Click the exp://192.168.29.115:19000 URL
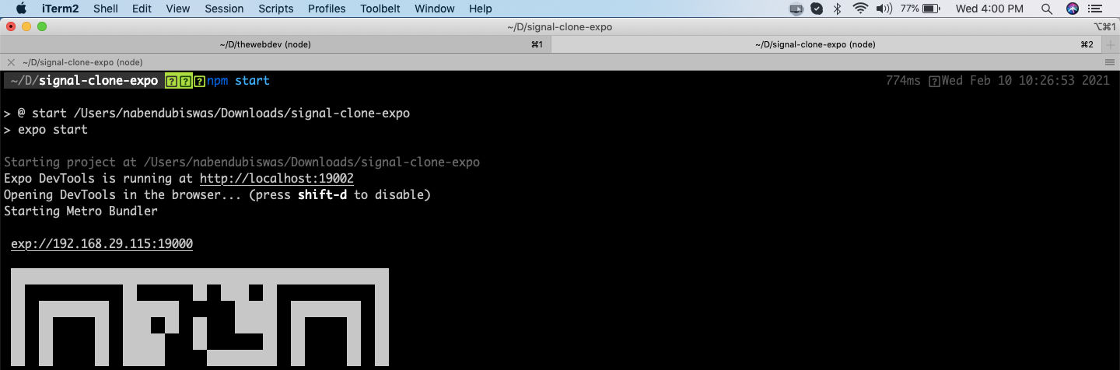The height and width of the screenshot is (370, 1120). click(x=102, y=243)
